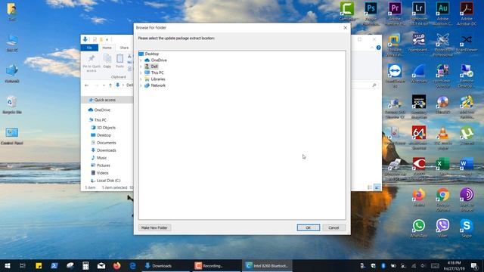The width and height of the screenshot is (484, 272).
Task: Select This PC in the dialog tree
Action: 157,73
